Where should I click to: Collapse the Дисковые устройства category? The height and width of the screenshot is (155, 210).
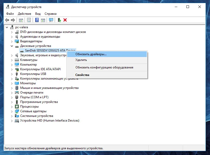pos(12,46)
